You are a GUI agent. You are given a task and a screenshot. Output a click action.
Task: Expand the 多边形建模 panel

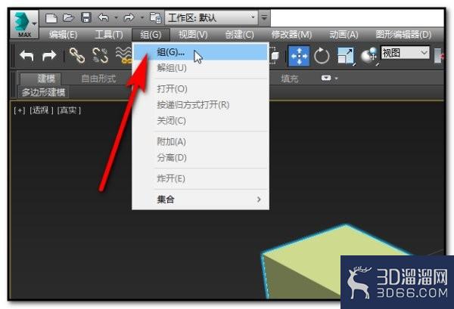43,92
